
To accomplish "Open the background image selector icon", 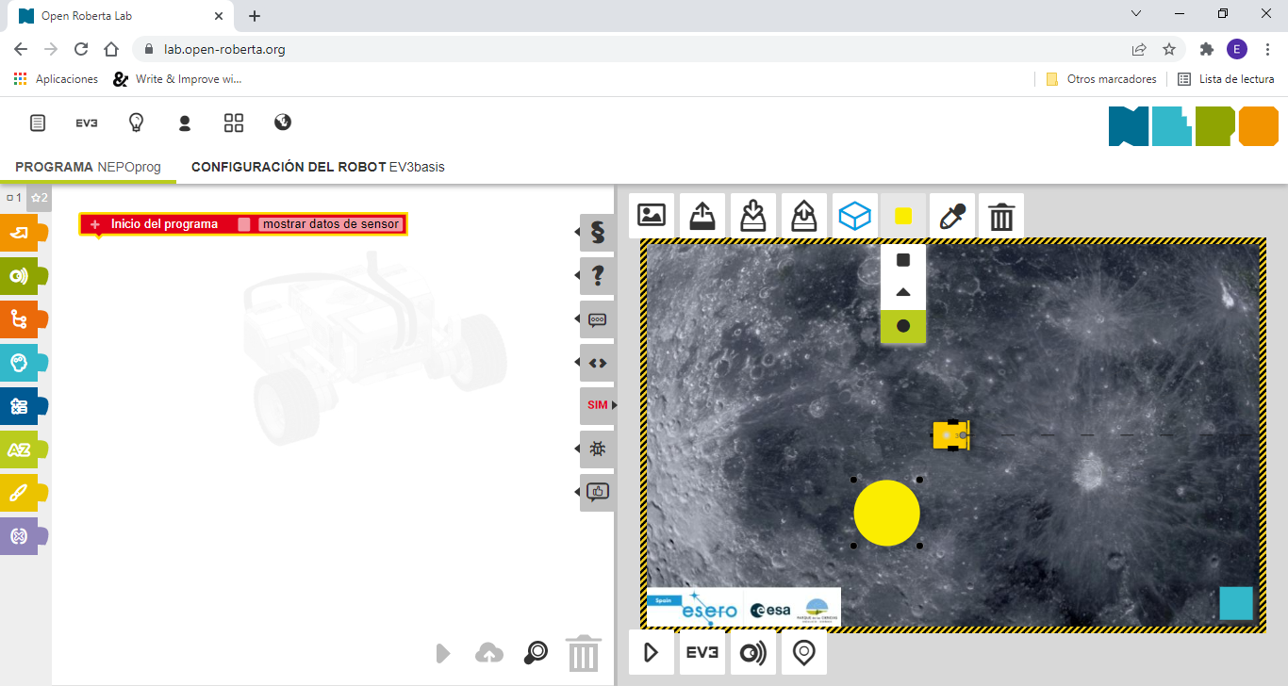I will pyautogui.click(x=652, y=216).
